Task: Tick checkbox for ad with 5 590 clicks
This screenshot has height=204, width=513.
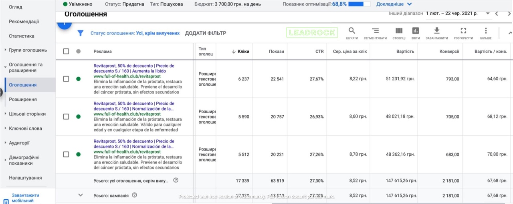Action: [66, 117]
